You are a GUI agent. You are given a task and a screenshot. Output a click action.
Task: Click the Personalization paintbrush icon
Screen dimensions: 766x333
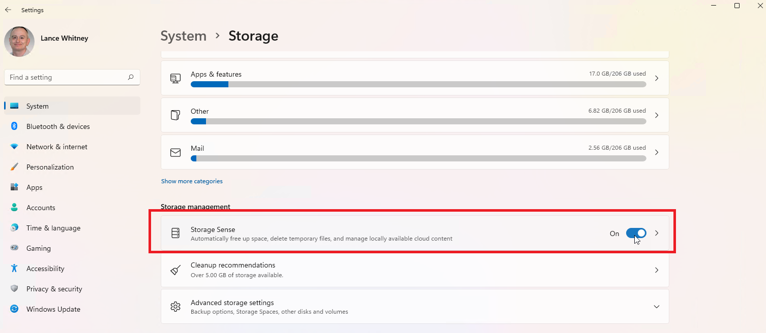point(15,167)
